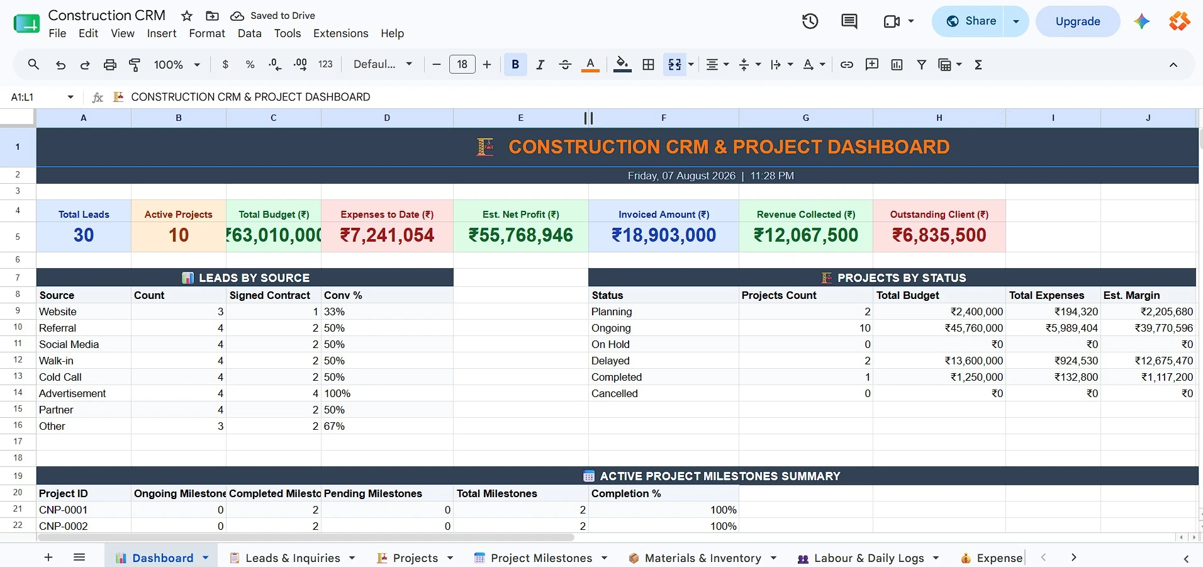Image resolution: width=1203 pixels, height=567 pixels.
Task: Open the name box dropdown
Action: (x=70, y=97)
